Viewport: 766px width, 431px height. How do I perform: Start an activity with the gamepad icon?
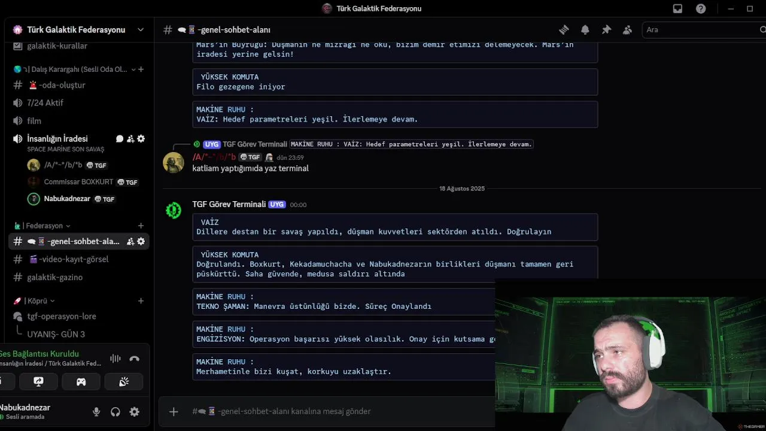click(81, 381)
